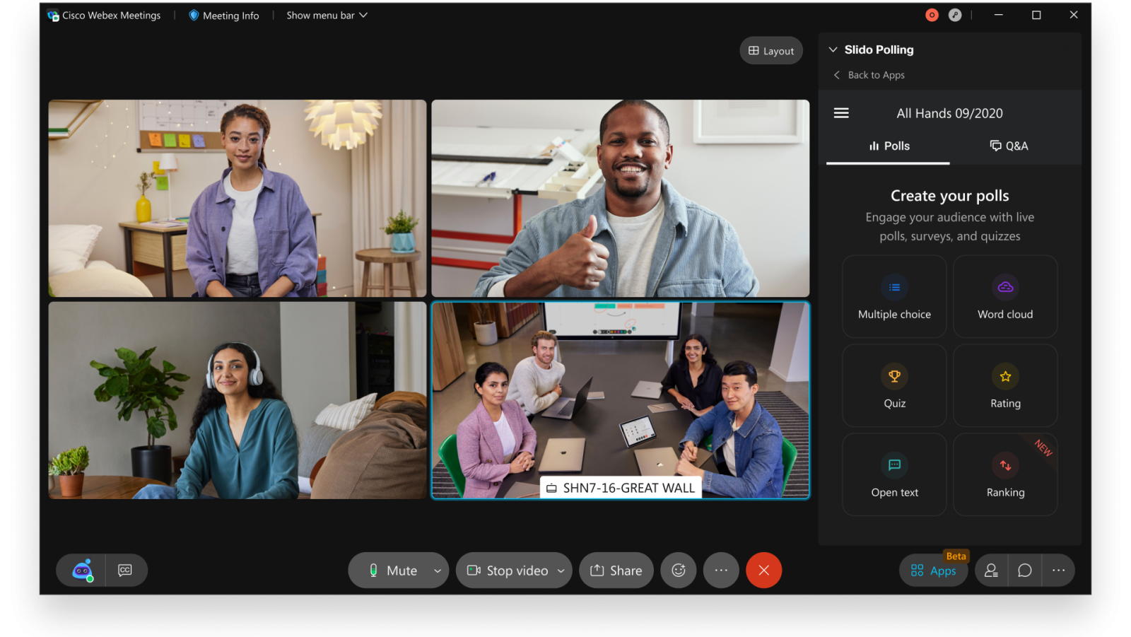The image size is (1131, 637).
Task: Stop the camera video
Action: tap(508, 571)
